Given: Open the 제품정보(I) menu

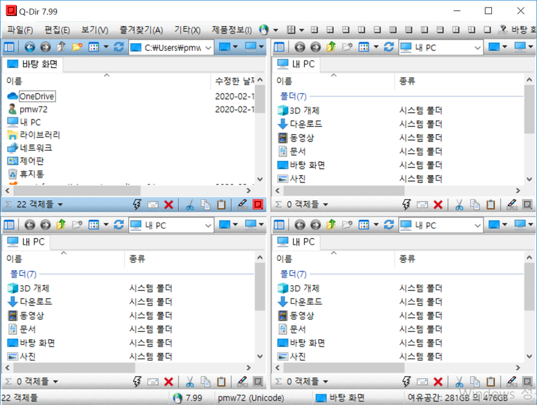Looking at the screenshot, I should tap(232, 30).
